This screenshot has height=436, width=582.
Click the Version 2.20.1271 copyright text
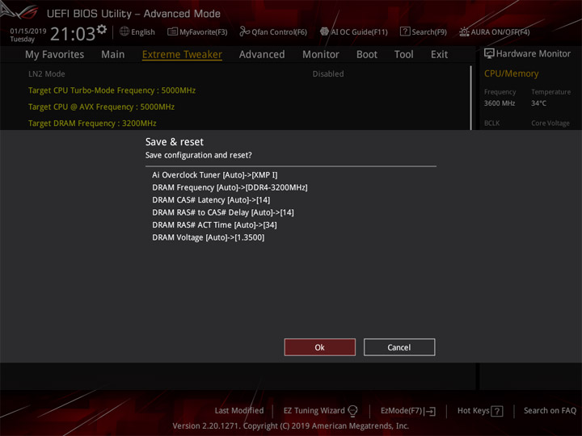click(x=291, y=426)
